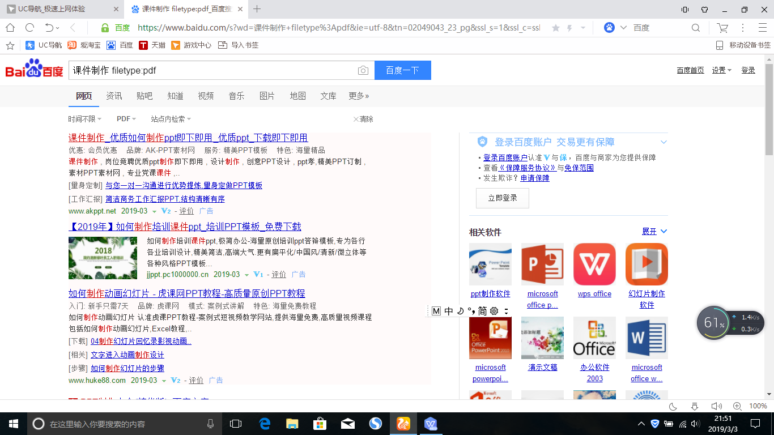Viewport: 774px width, 435px height.
Task: Open the 设置 settings dropdown
Action: (722, 70)
